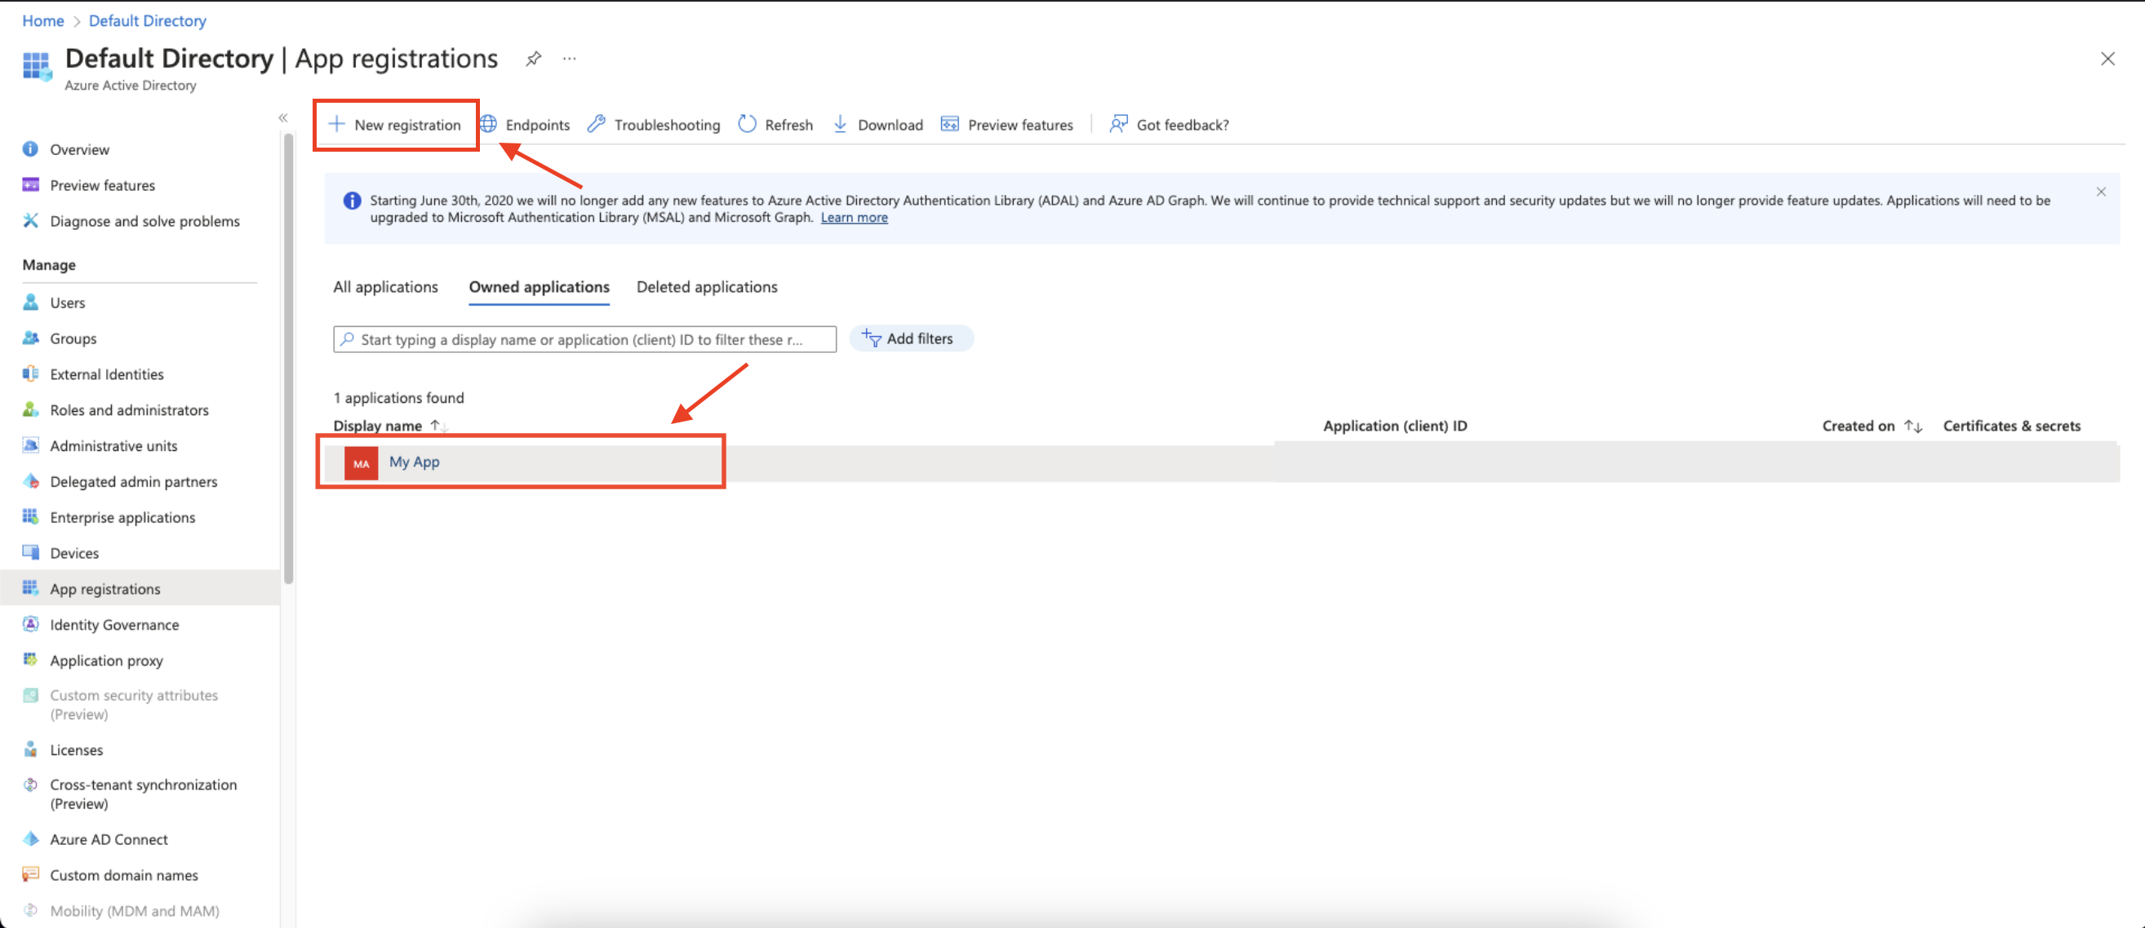Dismiss the ADAL info banner
The image size is (2145, 928).
tap(2101, 192)
